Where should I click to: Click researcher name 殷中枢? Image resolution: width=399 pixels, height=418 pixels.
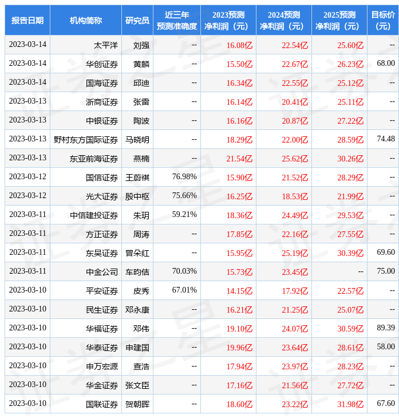coord(137,197)
